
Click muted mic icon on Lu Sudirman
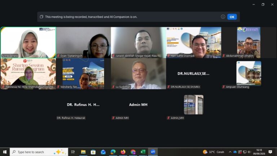[x=113, y=87]
